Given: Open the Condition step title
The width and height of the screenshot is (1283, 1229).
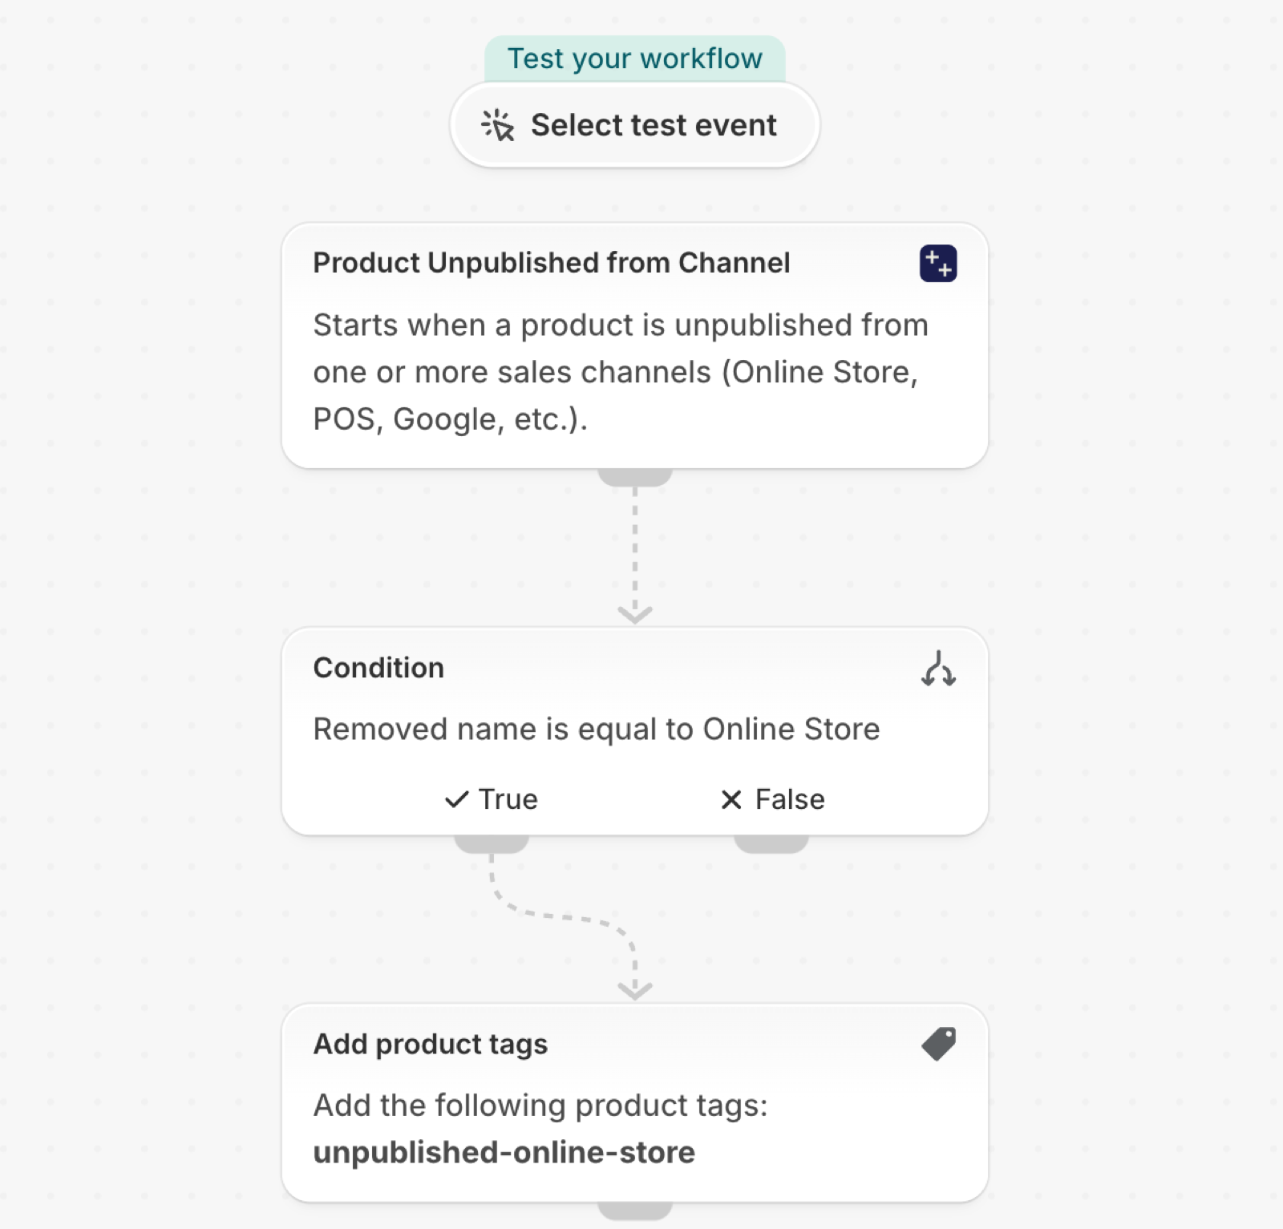Looking at the screenshot, I should coord(378,668).
